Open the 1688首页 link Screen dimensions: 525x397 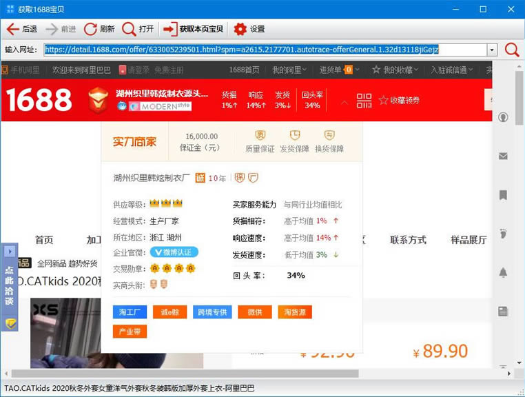point(244,70)
